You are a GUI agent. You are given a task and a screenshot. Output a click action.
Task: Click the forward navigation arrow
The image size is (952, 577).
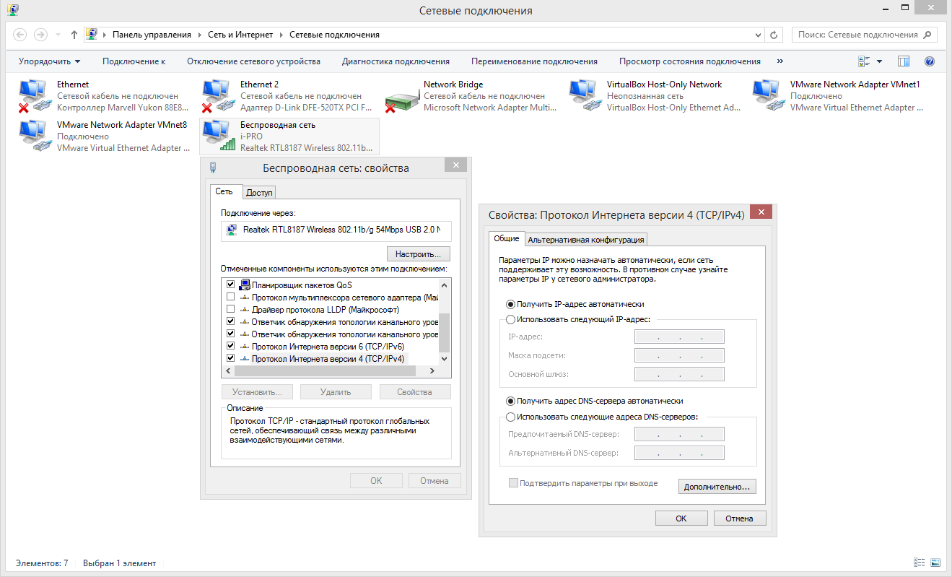click(40, 35)
